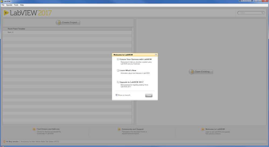This screenshot has width=269, height=147.
Task: Click the NI Blog articles label
Action: pos(12,142)
